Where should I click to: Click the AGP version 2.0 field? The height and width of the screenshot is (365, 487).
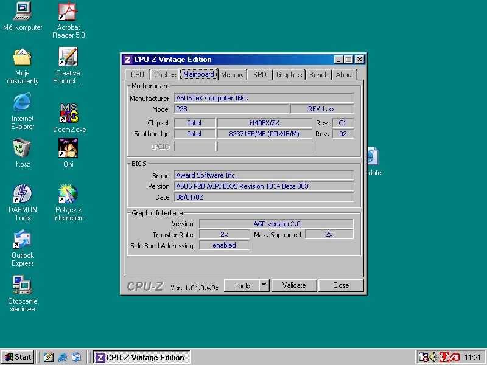coord(276,224)
